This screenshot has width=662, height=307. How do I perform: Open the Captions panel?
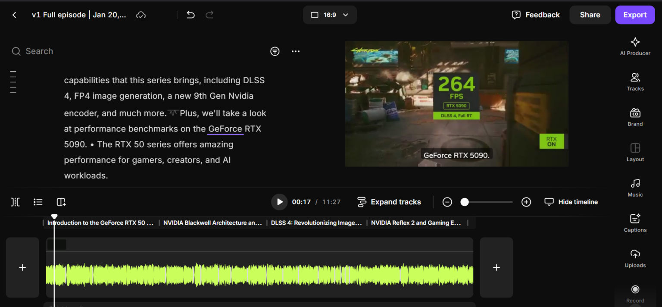635,222
